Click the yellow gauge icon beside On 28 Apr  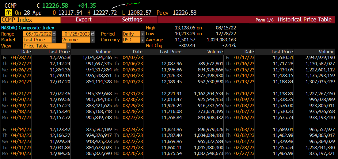click(x=8, y=13)
